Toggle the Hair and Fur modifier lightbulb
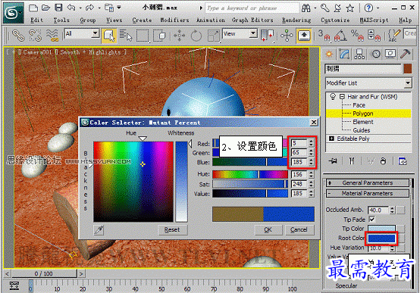The height and width of the screenshot is (293, 420). pyautogui.click(x=333, y=96)
